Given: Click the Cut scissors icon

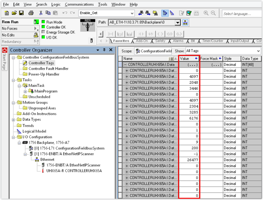Looking at the screenshot, I should 41,13.
